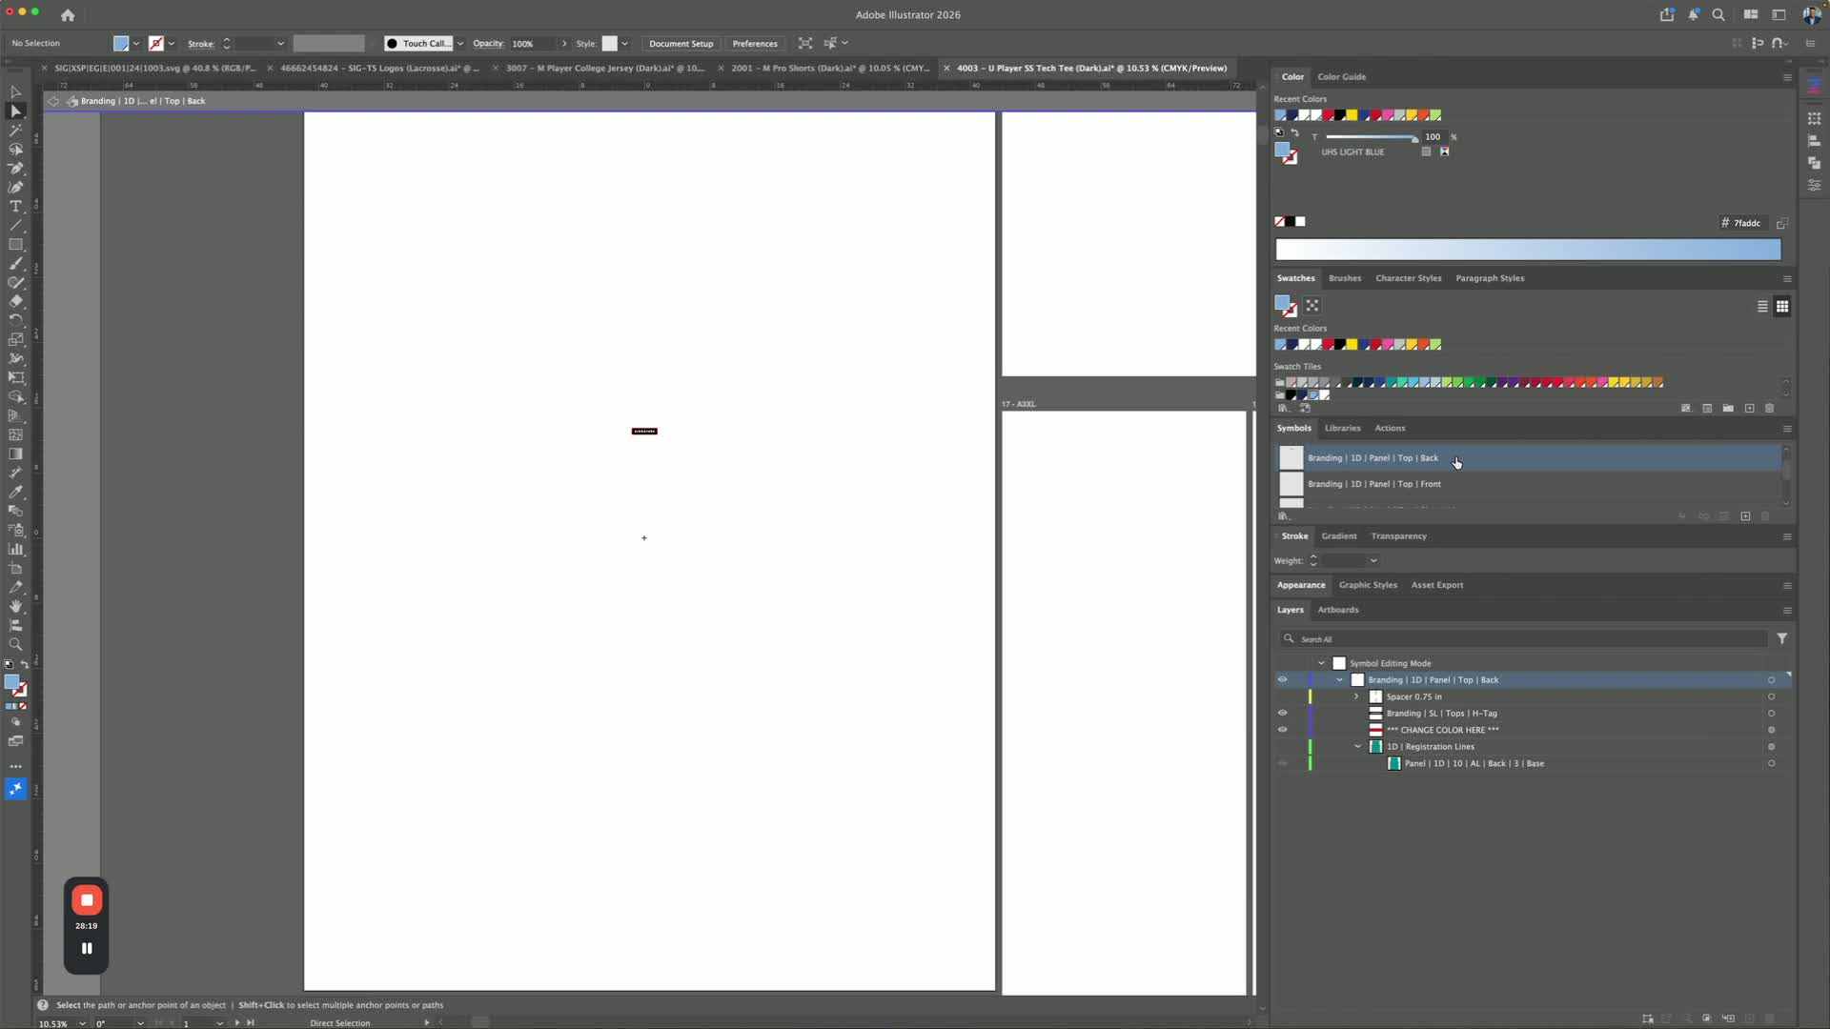Swap fill and stroke arrows in toolbar

coord(25,664)
